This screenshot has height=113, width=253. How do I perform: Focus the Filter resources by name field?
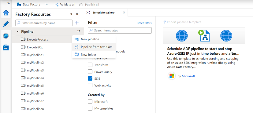44,23
